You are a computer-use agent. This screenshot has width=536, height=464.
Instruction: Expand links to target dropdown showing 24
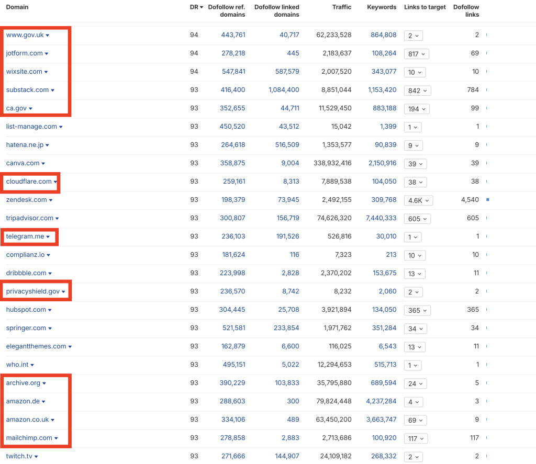(x=415, y=384)
